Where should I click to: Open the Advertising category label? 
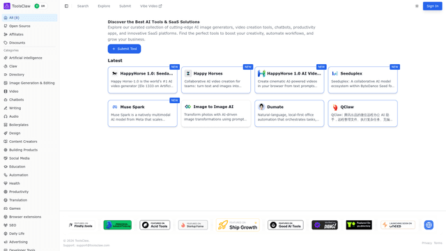coord(18,242)
